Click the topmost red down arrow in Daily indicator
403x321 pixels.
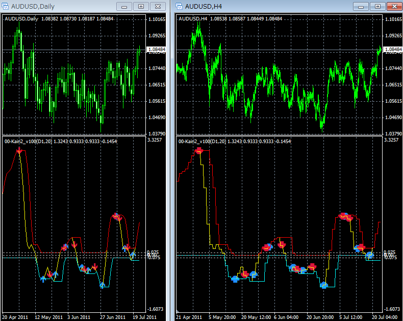click(19, 150)
